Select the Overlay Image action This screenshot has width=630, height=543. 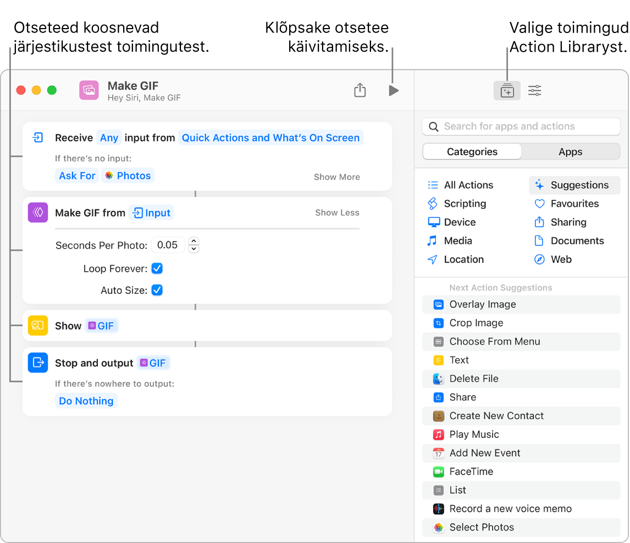tap(482, 304)
